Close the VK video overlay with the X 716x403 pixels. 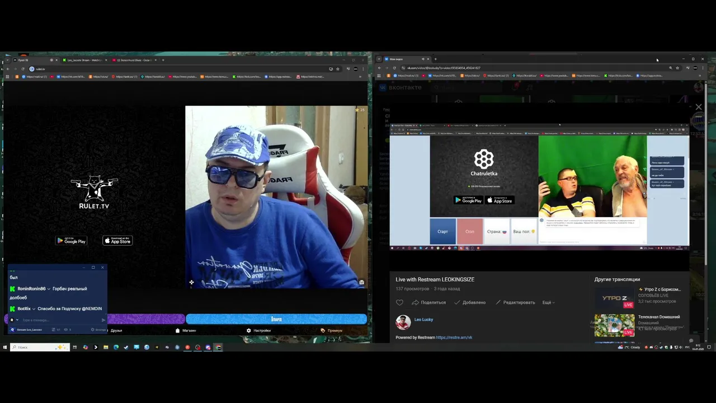(699, 106)
